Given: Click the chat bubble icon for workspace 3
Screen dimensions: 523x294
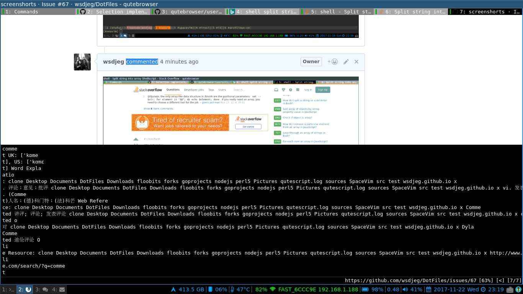Looking at the screenshot, I should [x=46, y=289].
